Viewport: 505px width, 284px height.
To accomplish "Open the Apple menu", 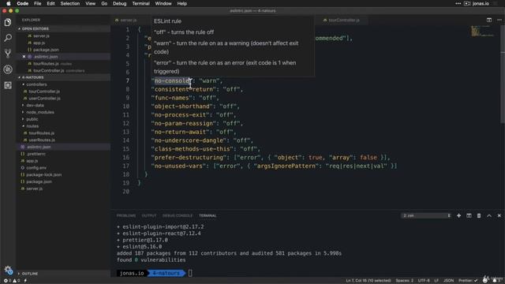I will [x=9, y=3].
